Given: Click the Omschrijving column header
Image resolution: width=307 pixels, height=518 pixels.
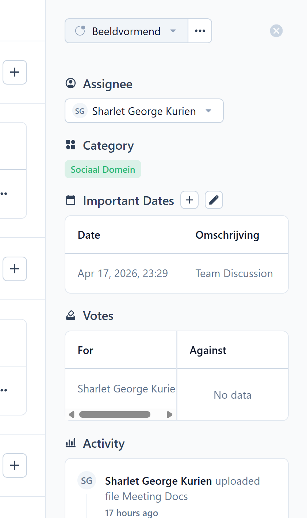Looking at the screenshot, I should pyautogui.click(x=227, y=235).
